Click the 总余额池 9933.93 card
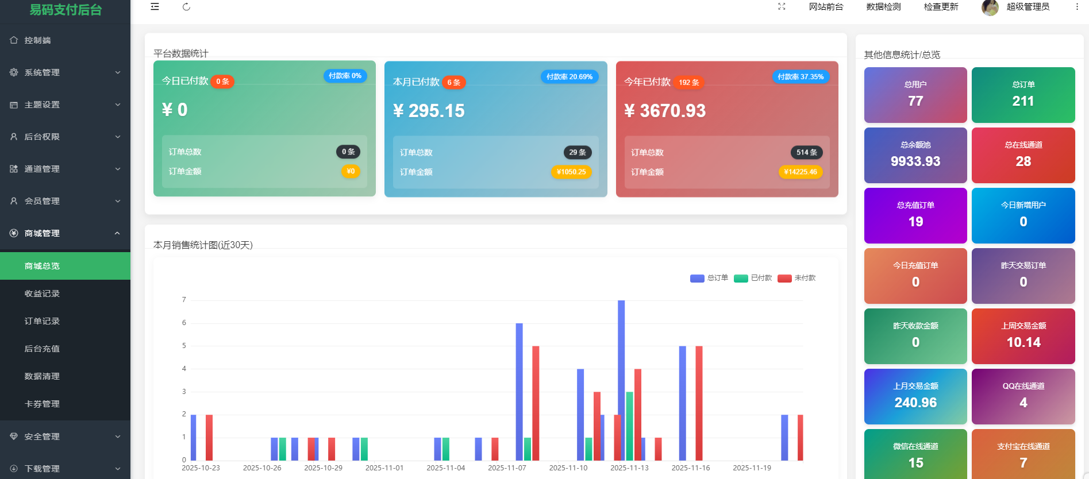 (x=915, y=155)
